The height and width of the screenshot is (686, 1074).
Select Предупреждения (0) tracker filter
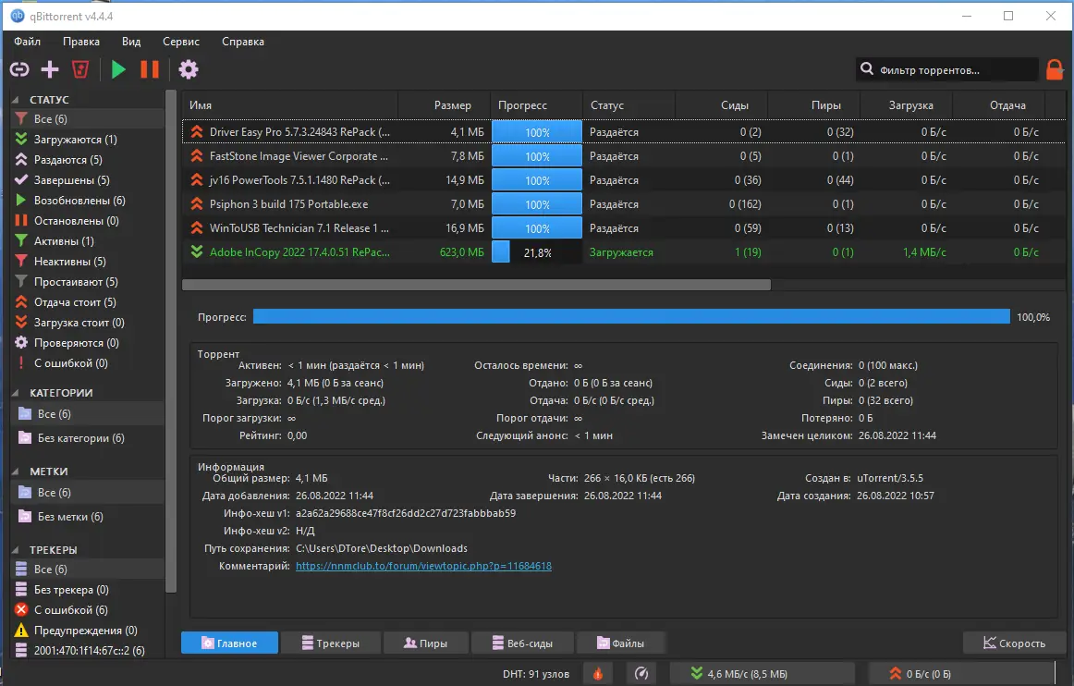click(88, 631)
